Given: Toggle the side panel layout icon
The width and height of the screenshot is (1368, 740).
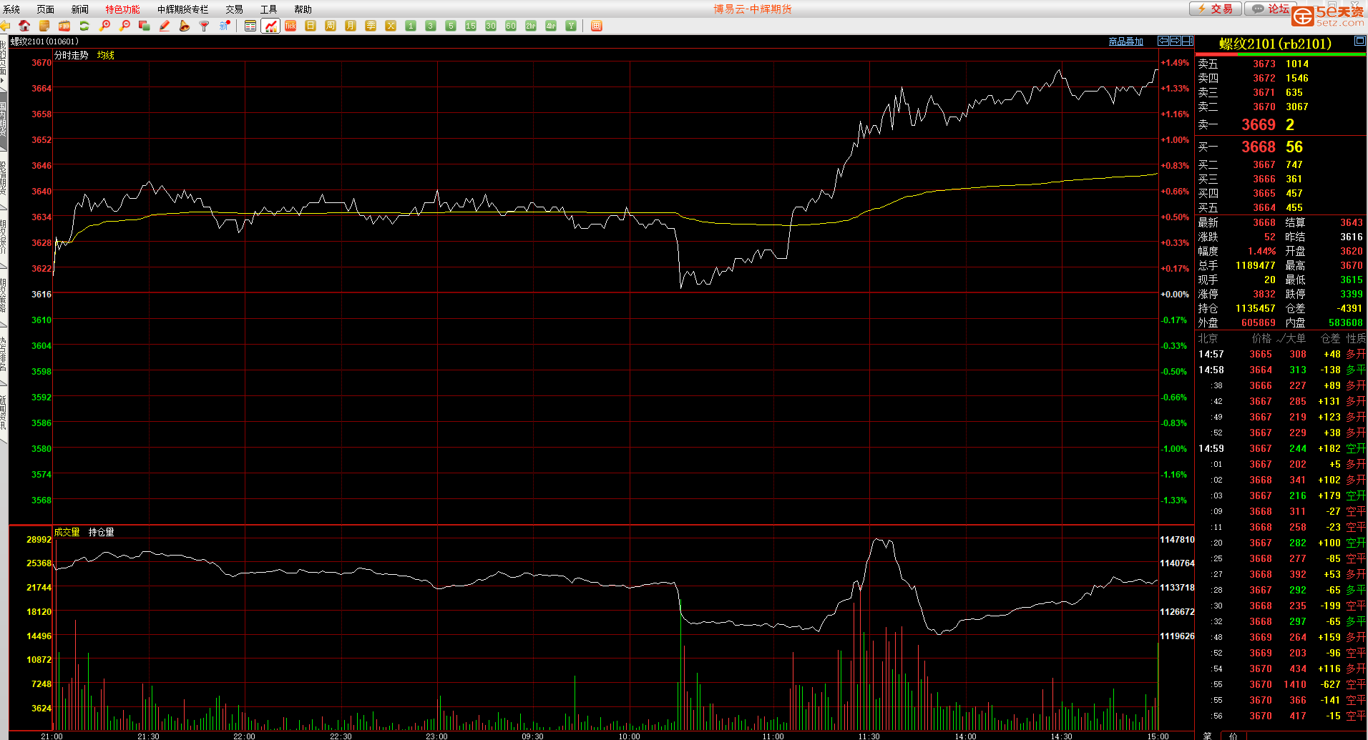Looking at the screenshot, I should point(1188,41).
